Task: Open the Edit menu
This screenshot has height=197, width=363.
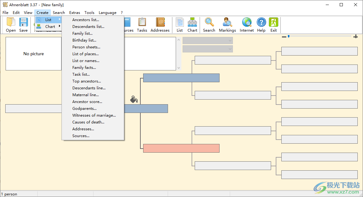Action: coord(16,13)
